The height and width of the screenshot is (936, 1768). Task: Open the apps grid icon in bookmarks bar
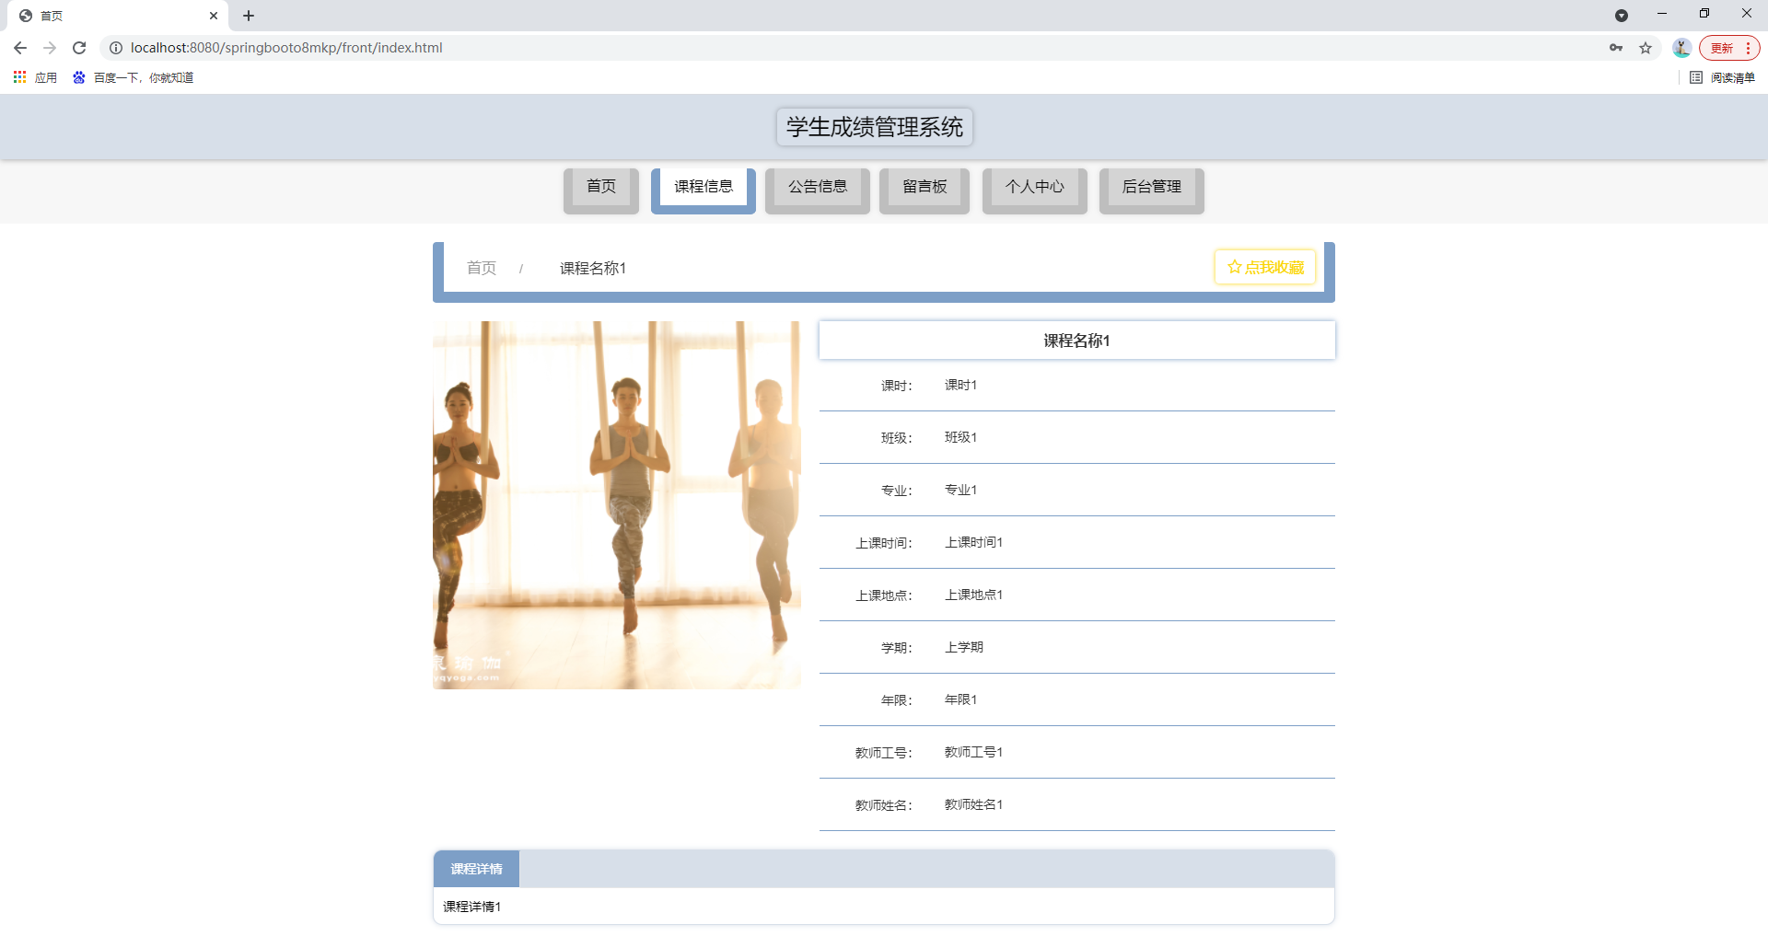(x=19, y=77)
